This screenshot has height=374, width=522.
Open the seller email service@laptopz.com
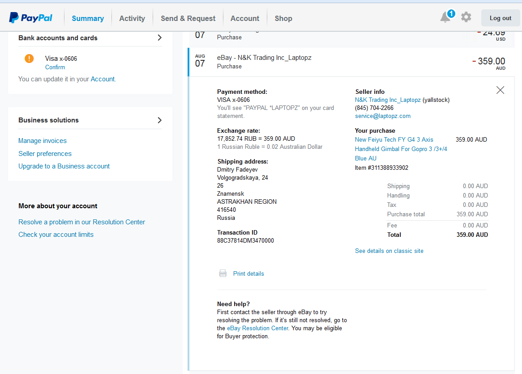[x=383, y=116]
